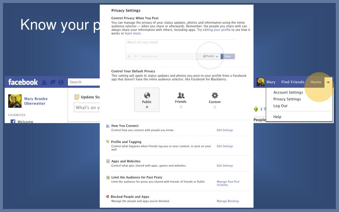Open notifications globe icon in header
The image size is (339, 212).
[x=61, y=82]
